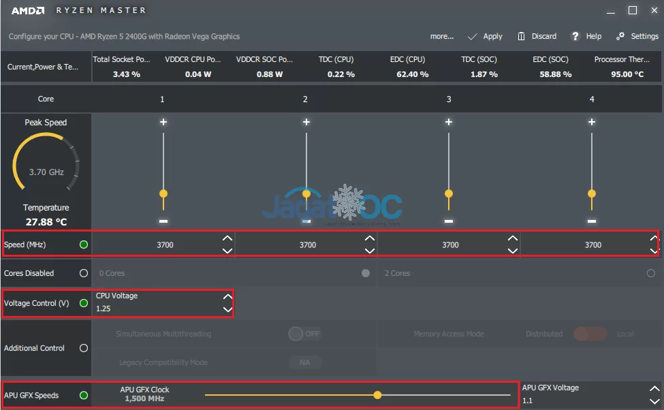Image resolution: width=664 pixels, height=410 pixels.
Task: Click the Discard trash icon
Action: pos(521,36)
